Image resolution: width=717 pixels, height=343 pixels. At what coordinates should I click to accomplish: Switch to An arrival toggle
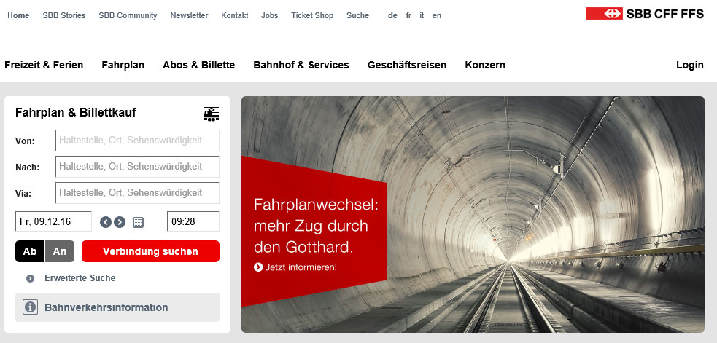(59, 251)
